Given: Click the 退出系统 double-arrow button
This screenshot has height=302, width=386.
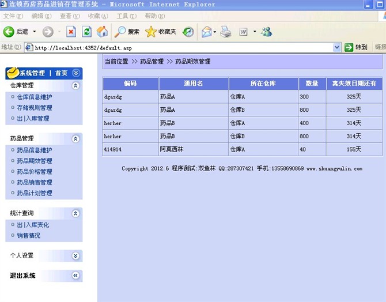Looking at the screenshot, I should coord(75,275).
